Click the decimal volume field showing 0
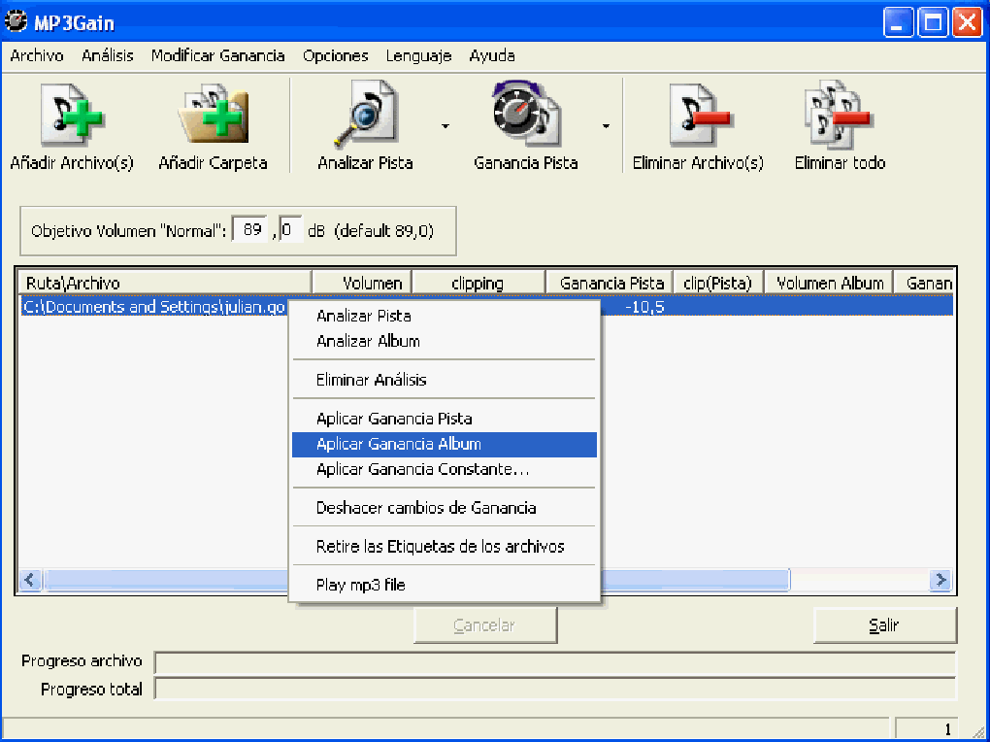990x742 pixels. pos(290,229)
